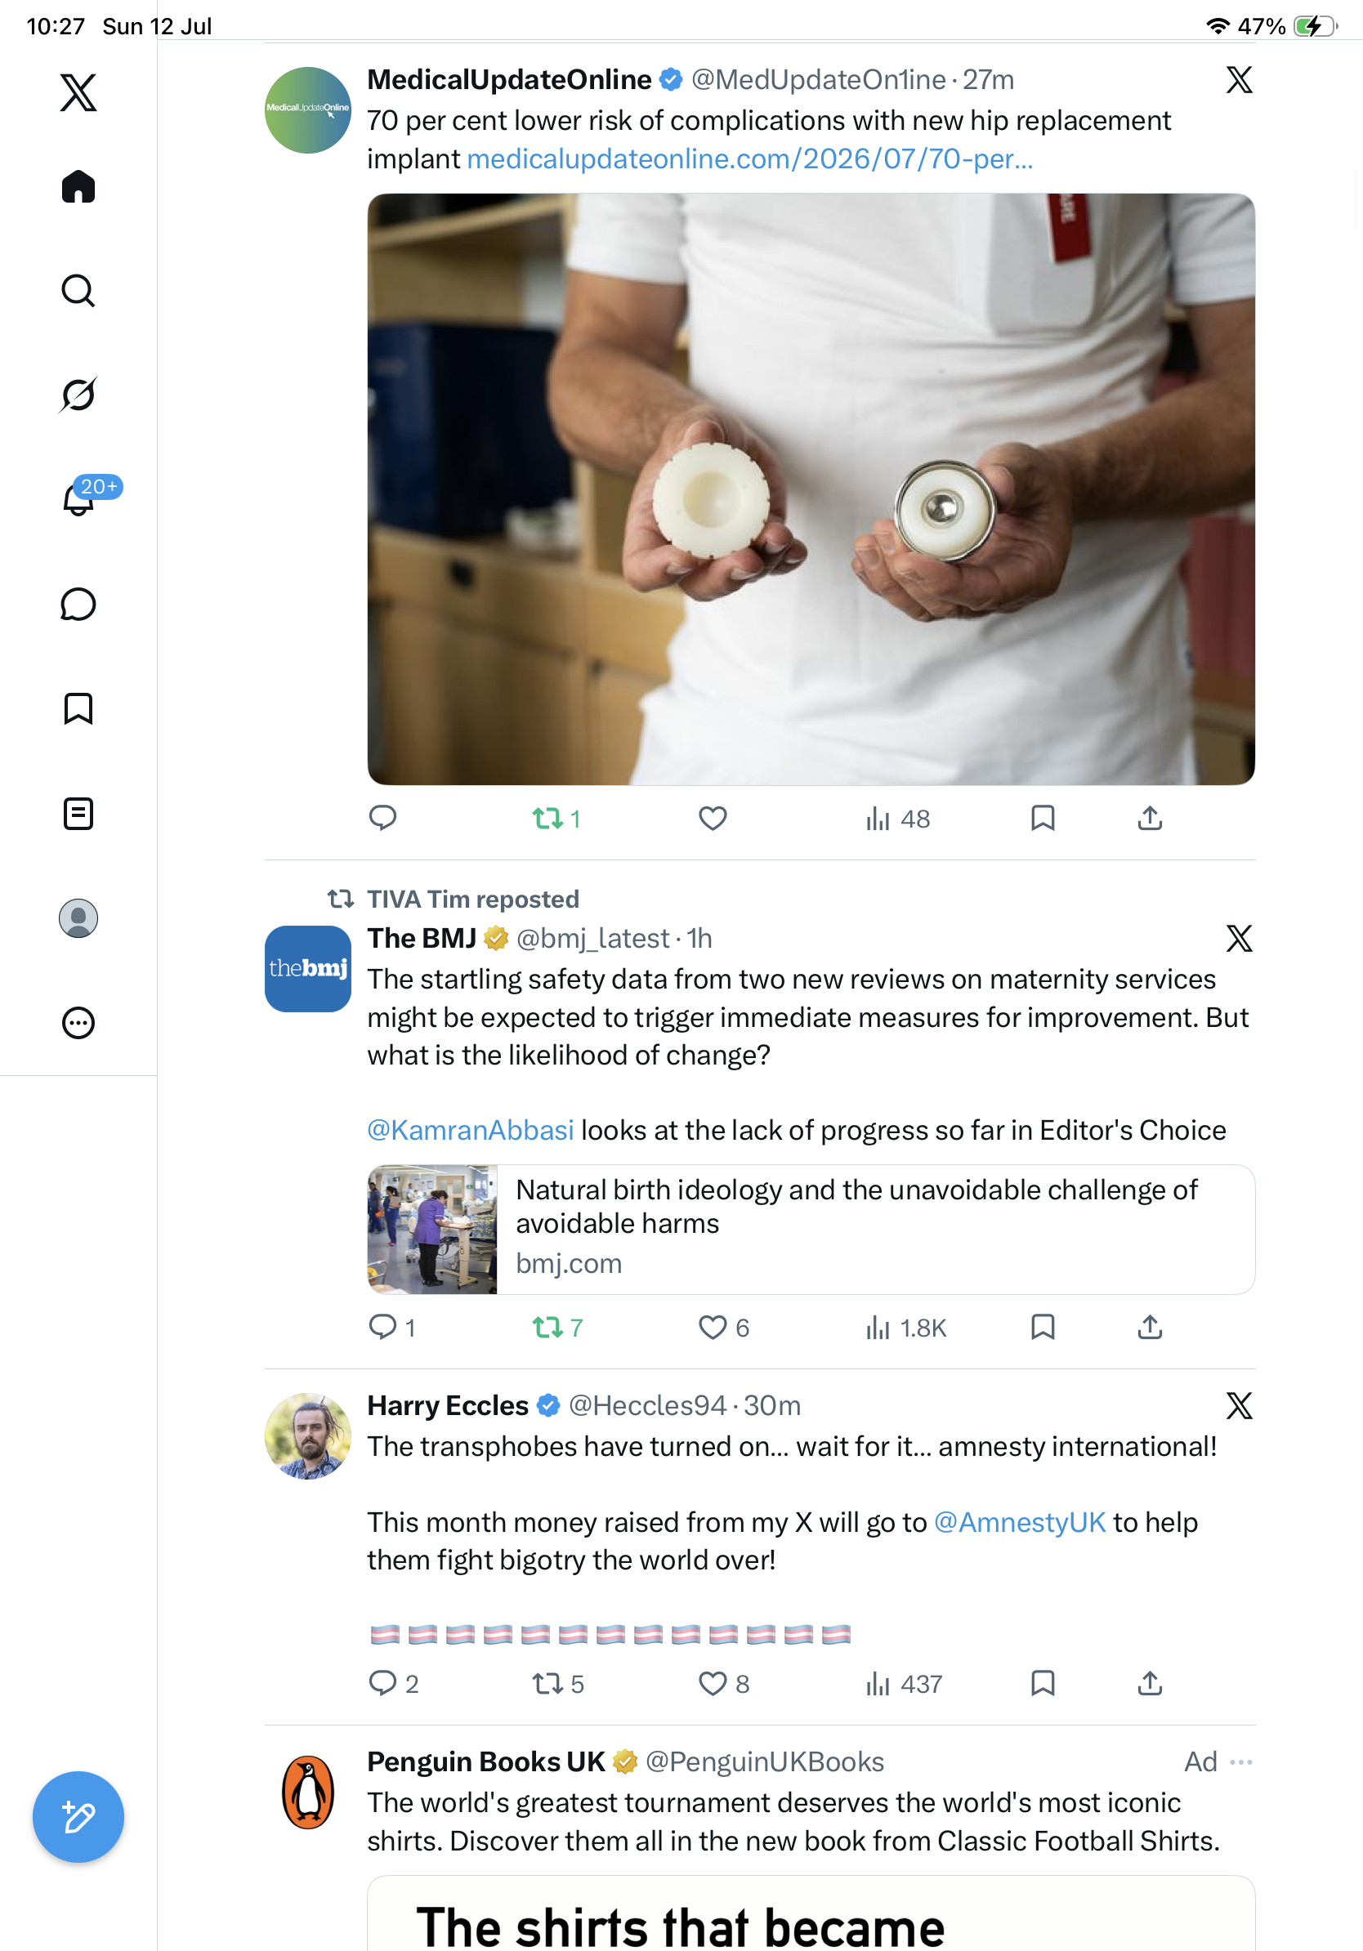Bookmark Harry Eccles' post
This screenshot has height=1951, width=1363.
coord(1043,1683)
